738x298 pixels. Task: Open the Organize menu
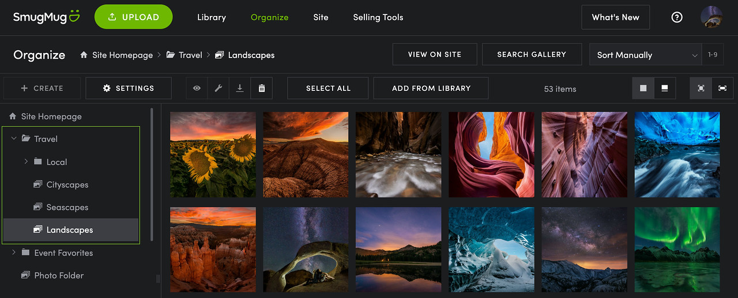pos(269,17)
